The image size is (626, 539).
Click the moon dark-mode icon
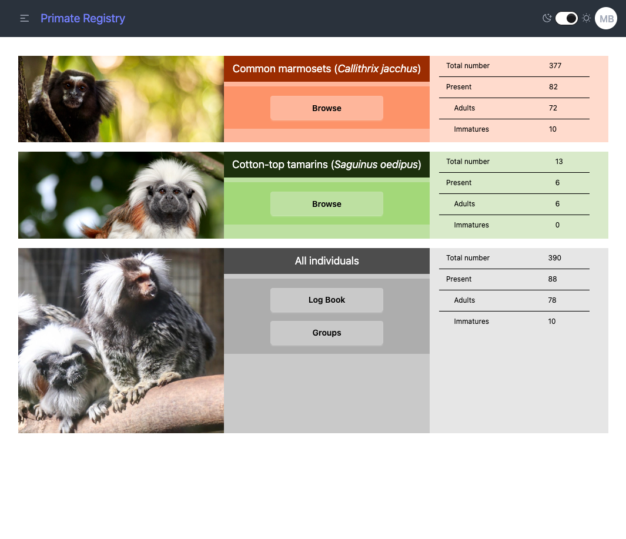click(546, 18)
